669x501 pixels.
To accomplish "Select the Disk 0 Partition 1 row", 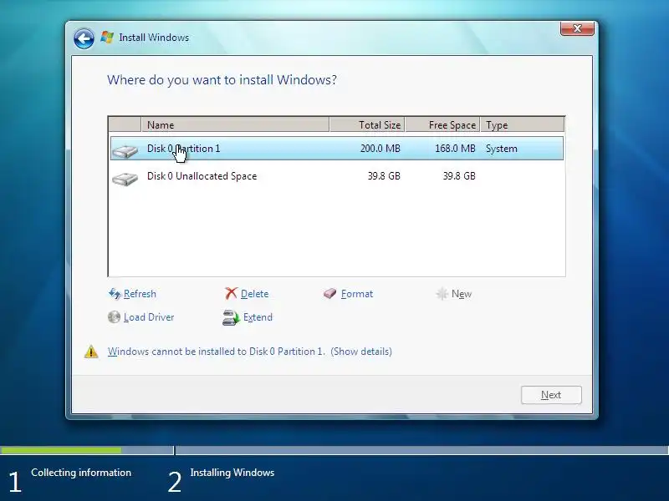I will point(337,149).
